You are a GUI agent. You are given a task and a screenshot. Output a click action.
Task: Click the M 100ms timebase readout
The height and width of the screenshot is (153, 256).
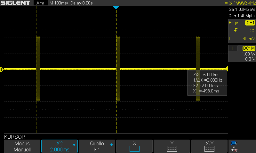click(x=59, y=3)
